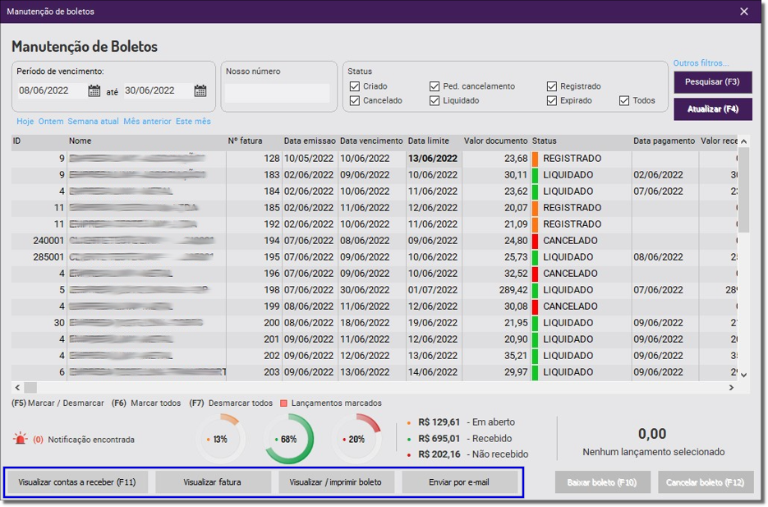Toggle the Liquidado status checkbox
Image resolution: width=768 pixels, height=507 pixels.
tap(435, 100)
